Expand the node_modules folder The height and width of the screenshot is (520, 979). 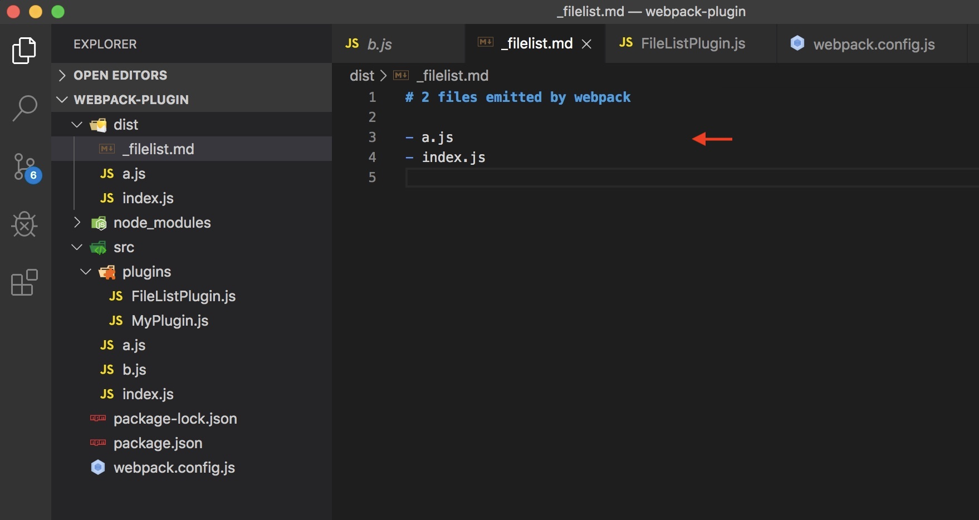click(x=76, y=223)
